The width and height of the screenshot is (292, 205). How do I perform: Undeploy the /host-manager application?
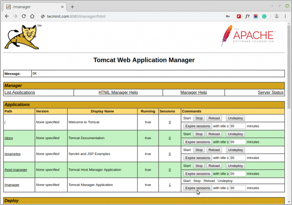click(x=235, y=166)
